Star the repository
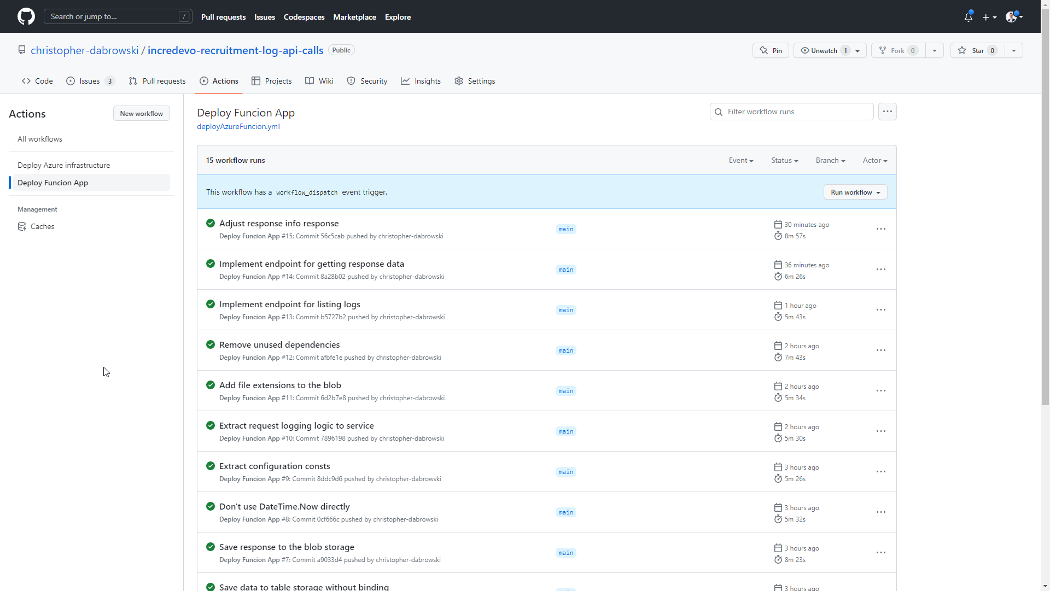Viewport: 1050px width, 591px height. tap(977, 50)
